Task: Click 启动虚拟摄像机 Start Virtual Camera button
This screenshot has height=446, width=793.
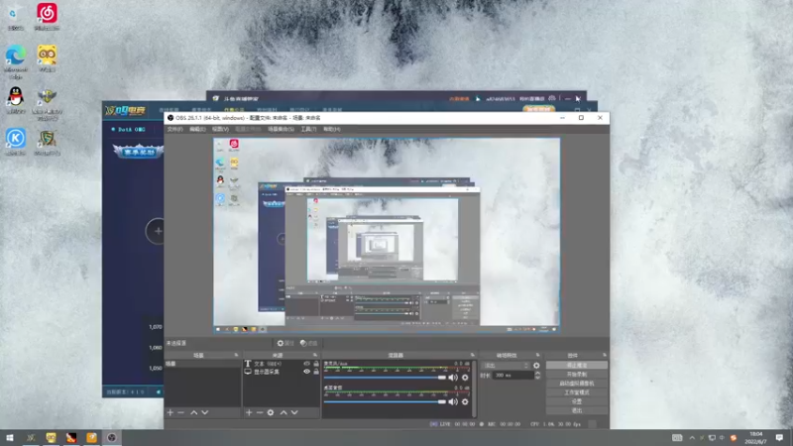Action: [577, 384]
